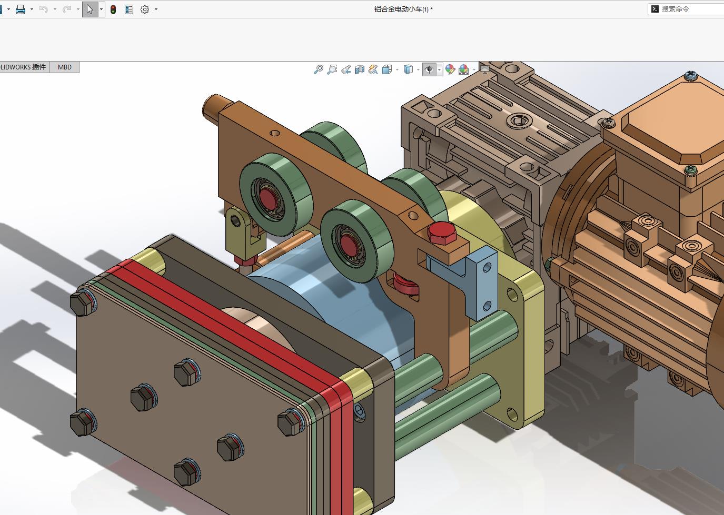Open the File Properties list icon
This screenshot has width=724, height=515.
[x=129, y=9]
